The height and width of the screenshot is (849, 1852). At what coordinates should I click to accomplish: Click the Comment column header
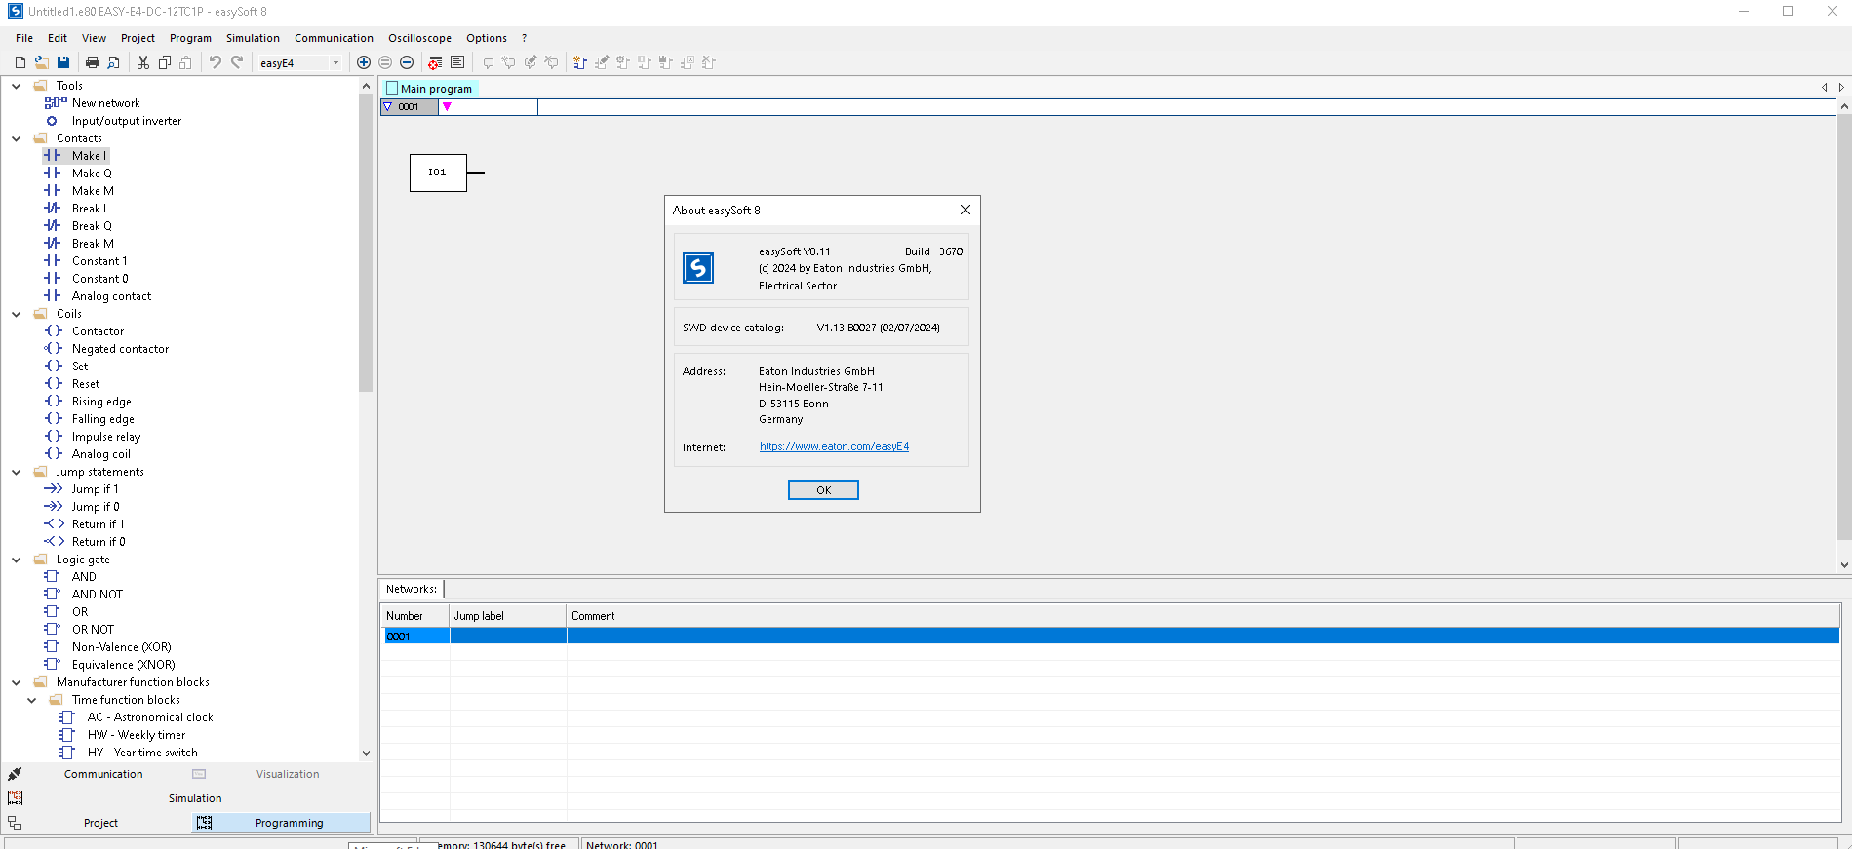pyautogui.click(x=1202, y=616)
